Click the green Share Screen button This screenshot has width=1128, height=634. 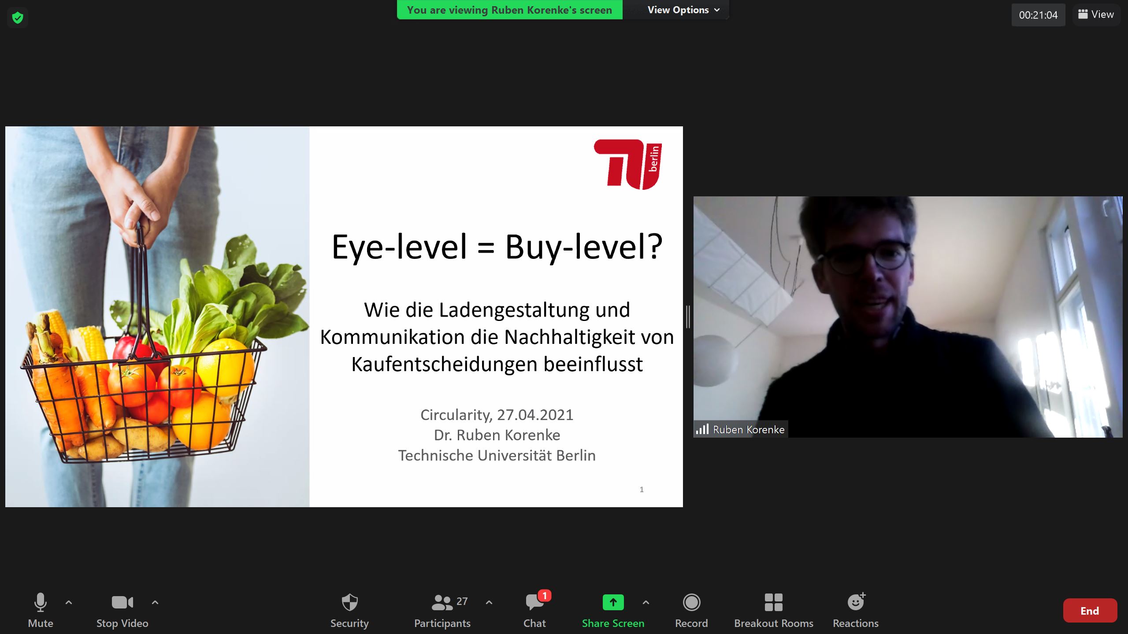pos(613,610)
